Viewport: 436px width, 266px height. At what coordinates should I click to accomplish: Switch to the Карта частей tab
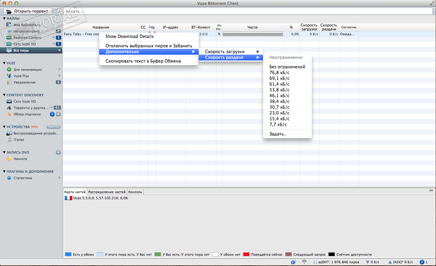click(75, 192)
